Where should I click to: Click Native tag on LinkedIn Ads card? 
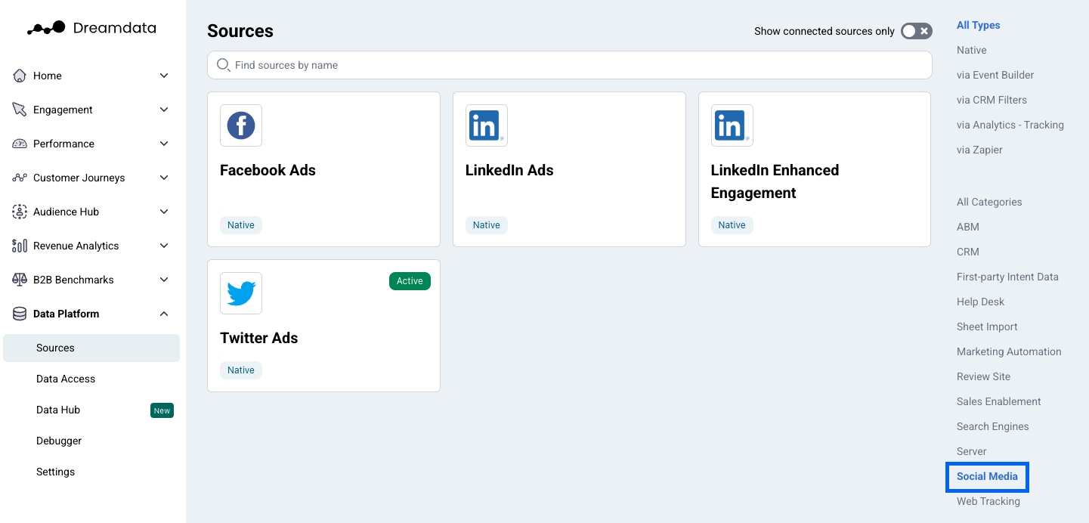pos(487,224)
